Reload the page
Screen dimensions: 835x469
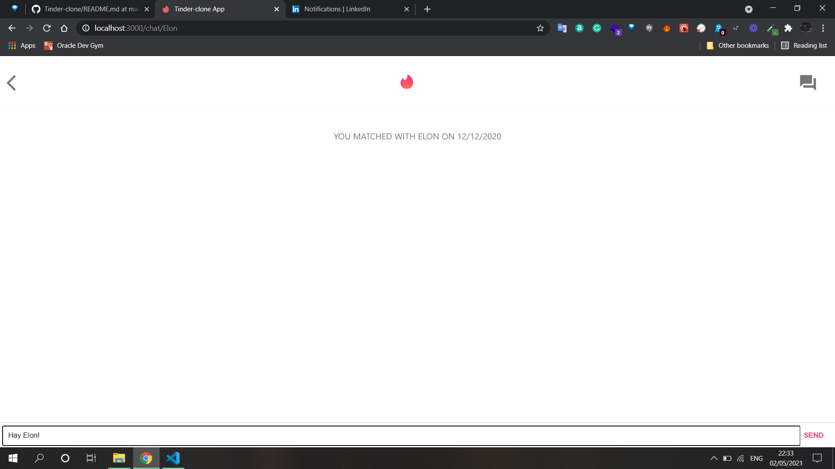pos(47,28)
